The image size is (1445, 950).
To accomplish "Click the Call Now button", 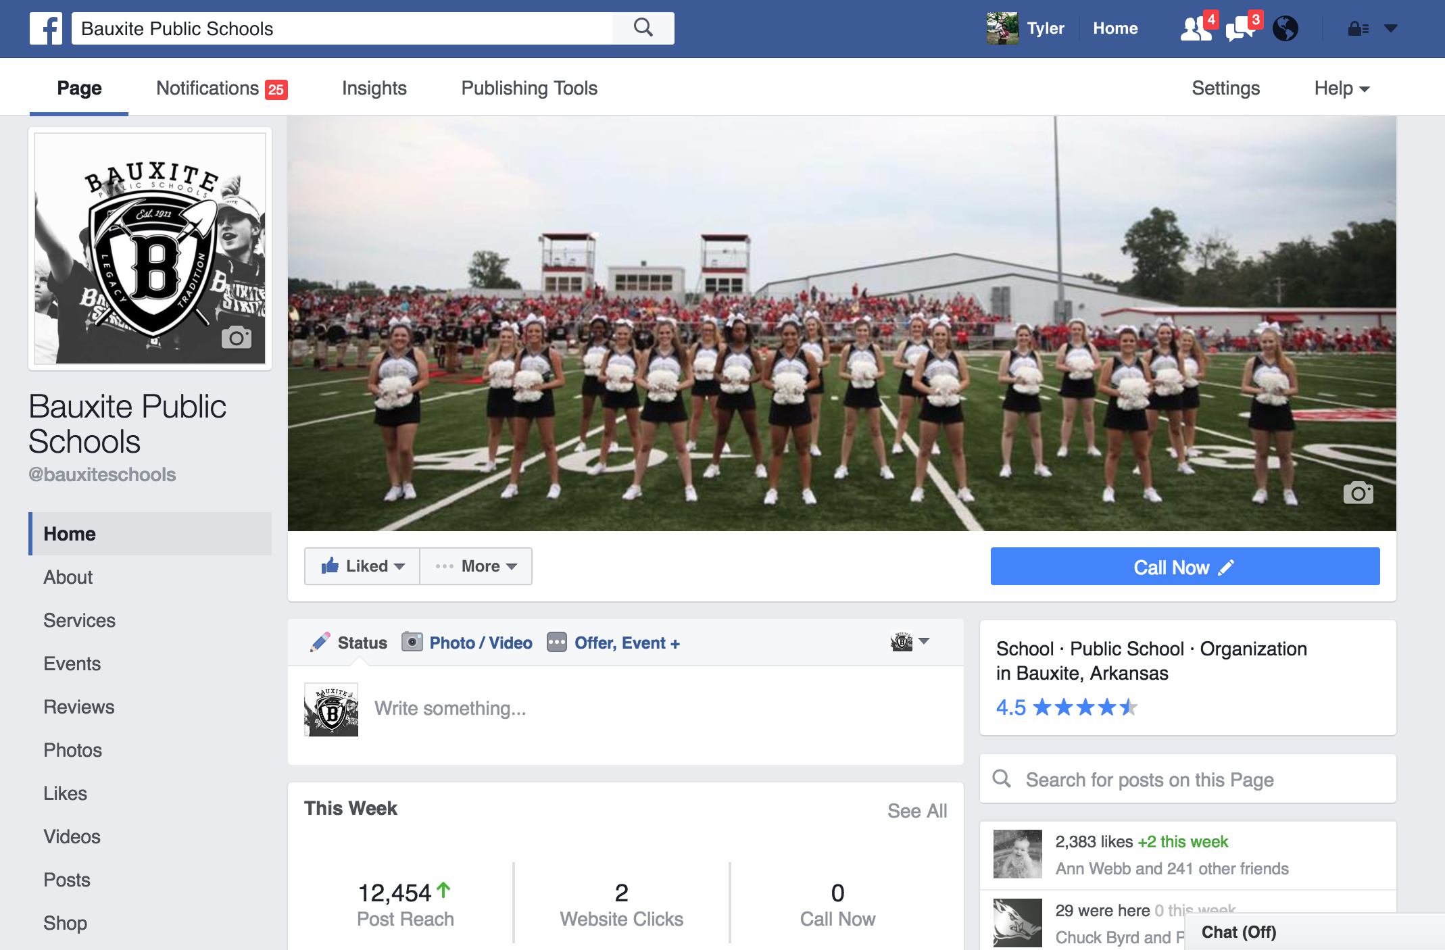I will [1185, 566].
